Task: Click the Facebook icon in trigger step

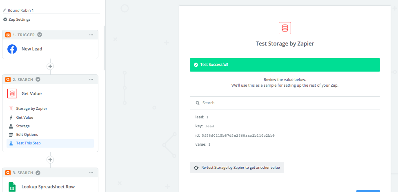Action: tap(12, 49)
